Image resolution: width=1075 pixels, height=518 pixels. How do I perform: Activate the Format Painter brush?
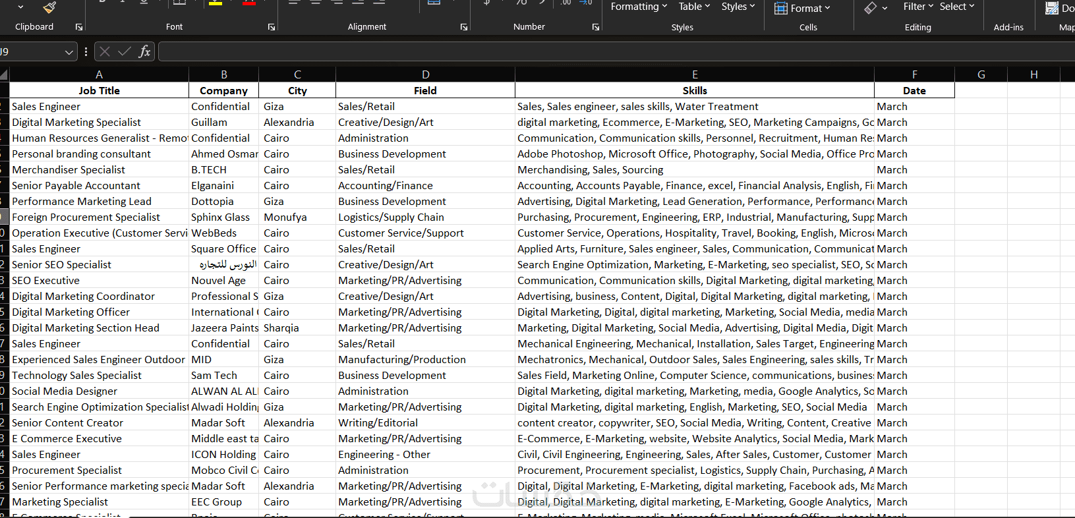pyautogui.click(x=49, y=7)
